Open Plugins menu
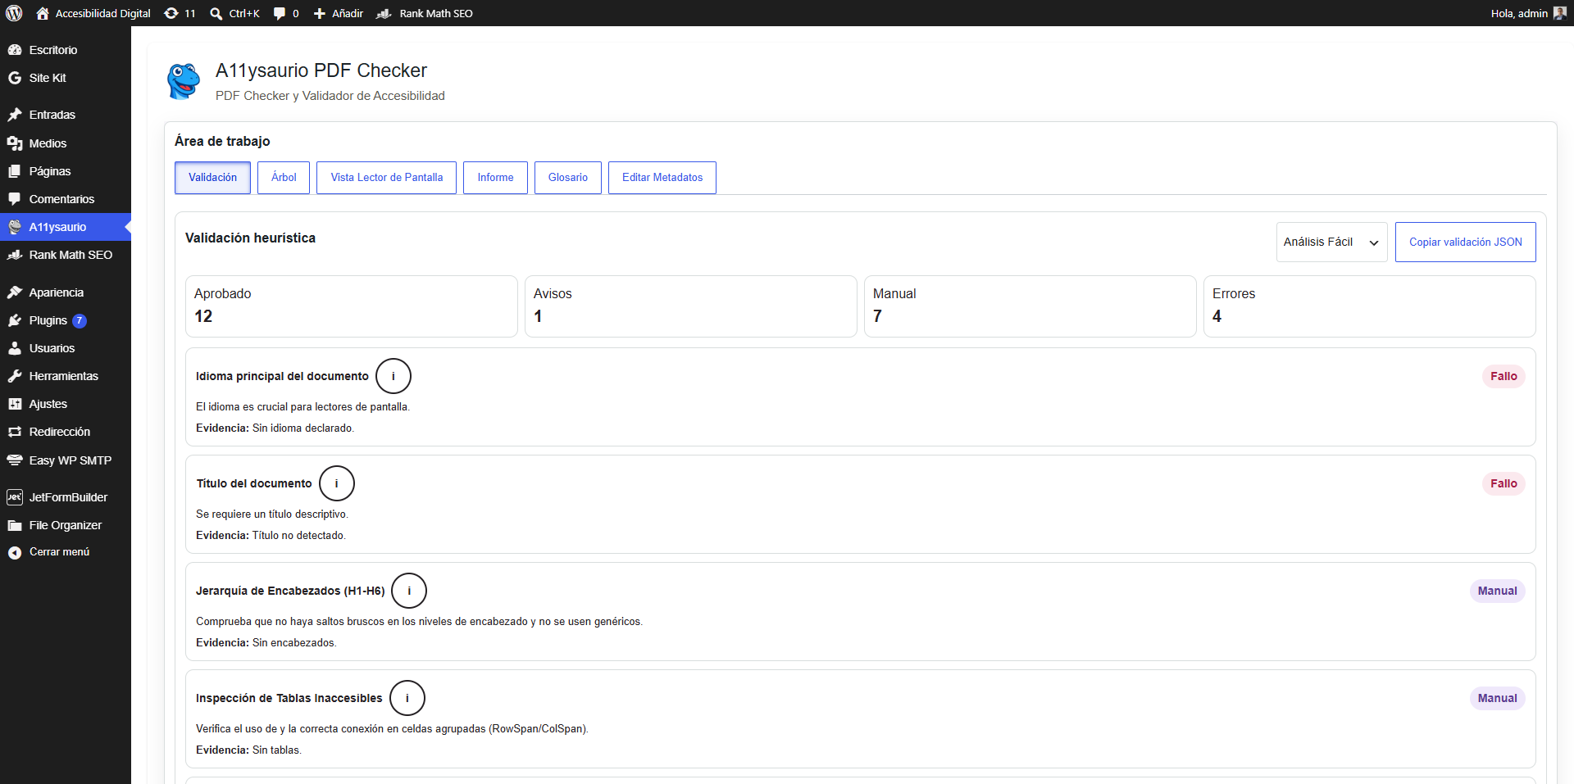 [x=66, y=320]
